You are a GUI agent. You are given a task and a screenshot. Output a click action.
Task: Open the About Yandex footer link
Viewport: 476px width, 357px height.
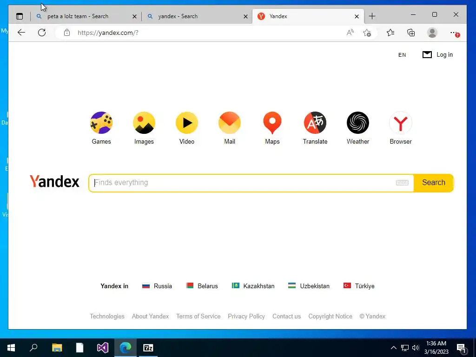150,316
